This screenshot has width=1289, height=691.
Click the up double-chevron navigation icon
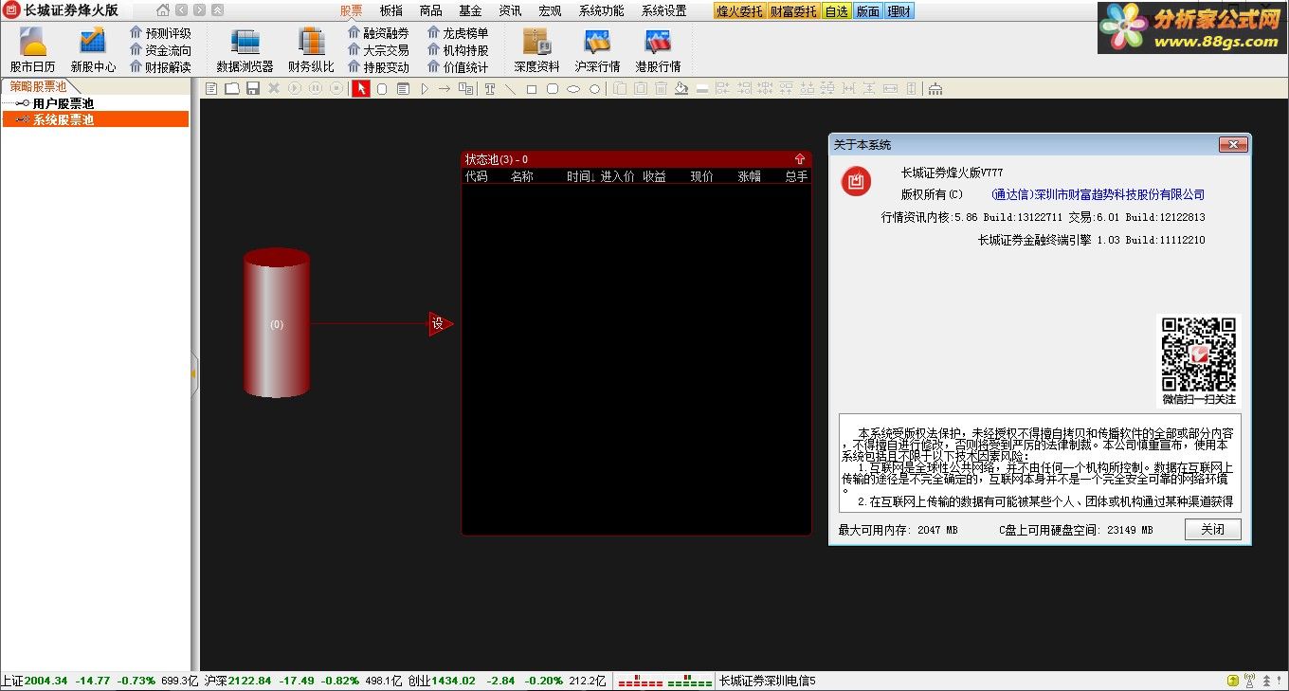pyautogui.click(x=218, y=10)
